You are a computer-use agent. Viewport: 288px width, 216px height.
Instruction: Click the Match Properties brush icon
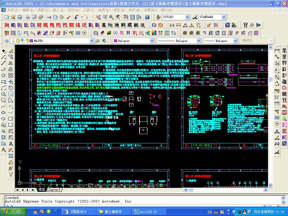coord(68,17)
